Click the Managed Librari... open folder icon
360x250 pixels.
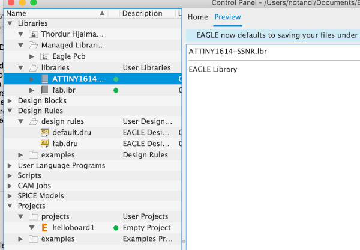click(x=33, y=45)
